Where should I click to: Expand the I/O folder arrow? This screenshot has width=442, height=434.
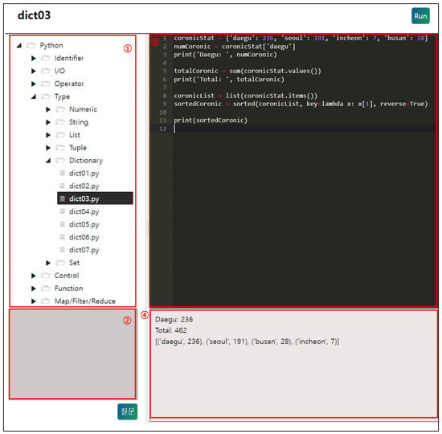[34, 71]
